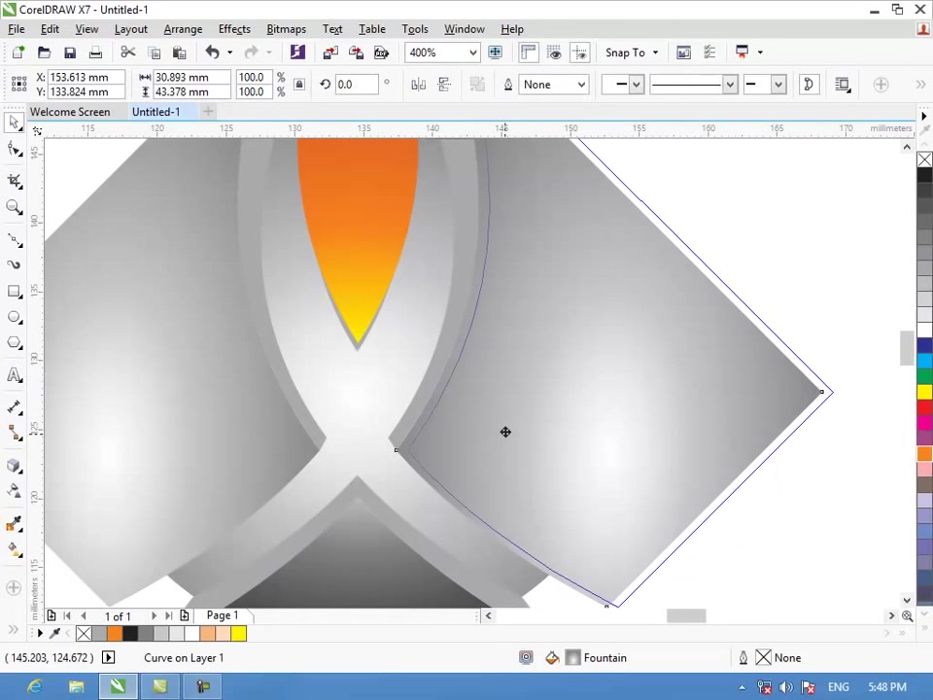Screen dimensions: 933x700
Task: Open start arrowhead dropdown
Action: point(636,85)
